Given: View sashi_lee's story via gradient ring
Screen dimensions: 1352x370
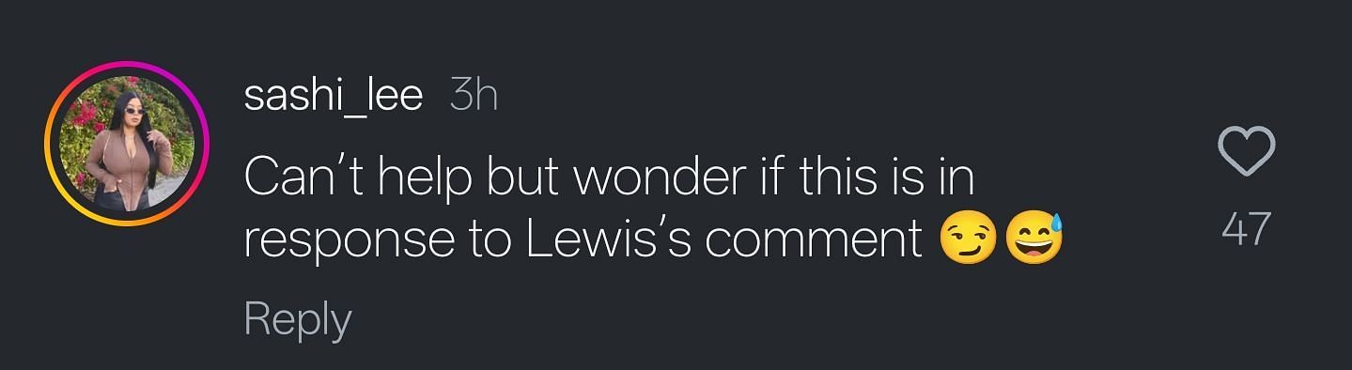Looking at the screenshot, I should tap(126, 144).
